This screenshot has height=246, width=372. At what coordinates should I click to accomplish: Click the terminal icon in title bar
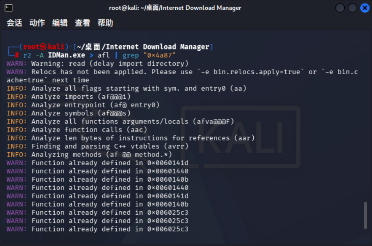pyautogui.click(x=9, y=8)
